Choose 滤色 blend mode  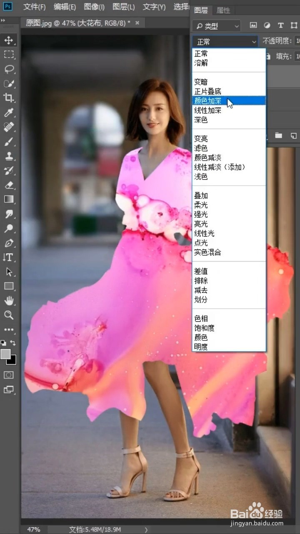click(x=229, y=148)
